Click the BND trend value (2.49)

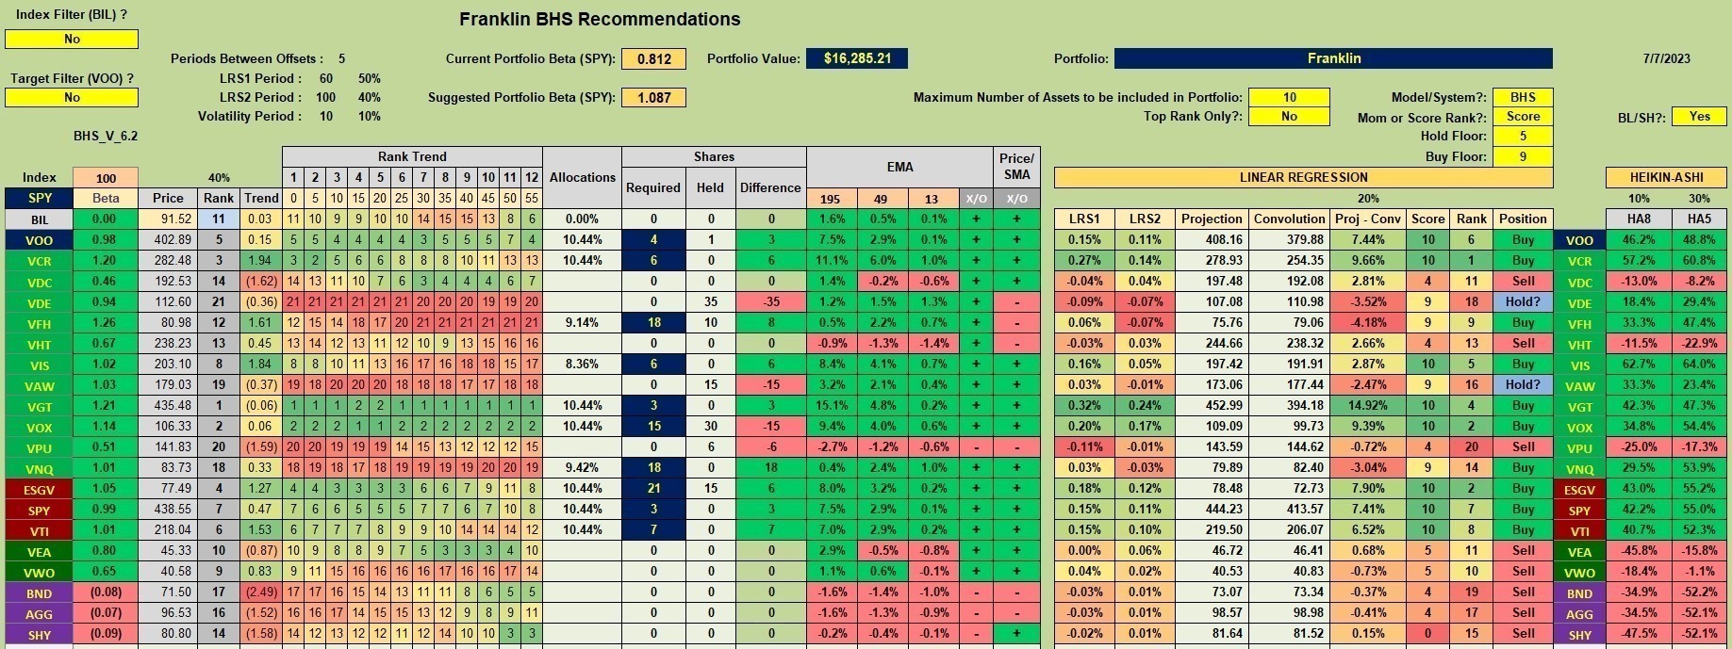pyautogui.click(x=261, y=592)
